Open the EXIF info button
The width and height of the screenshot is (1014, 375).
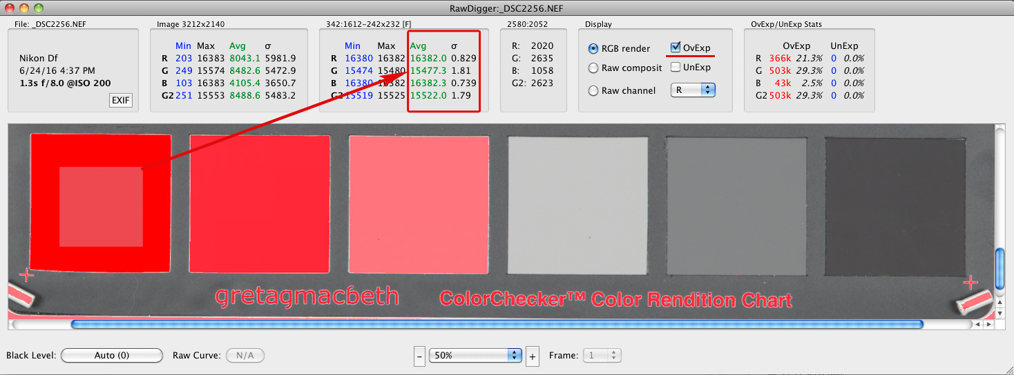click(x=120, y=102)
